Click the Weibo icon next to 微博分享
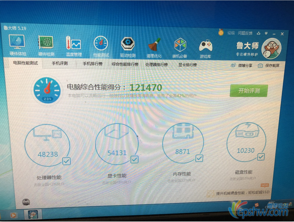Screen dimensions: 294x222 click(x=233, y=65)
